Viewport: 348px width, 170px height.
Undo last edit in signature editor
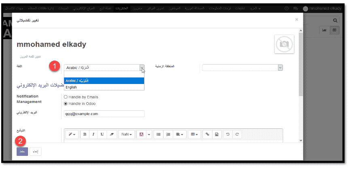click(228, 134)
